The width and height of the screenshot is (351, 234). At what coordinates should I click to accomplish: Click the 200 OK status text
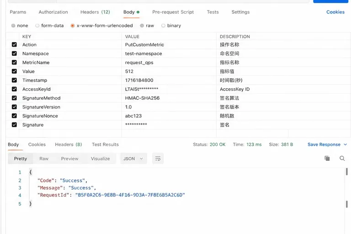point(218,145)
